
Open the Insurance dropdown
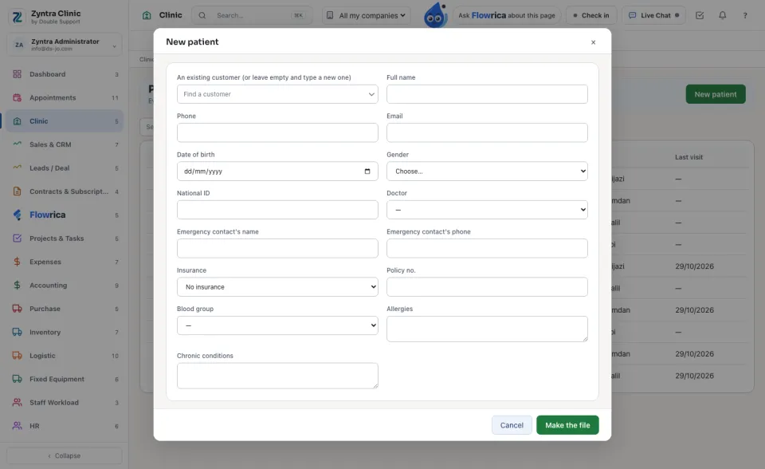click(x=277, y=287)
